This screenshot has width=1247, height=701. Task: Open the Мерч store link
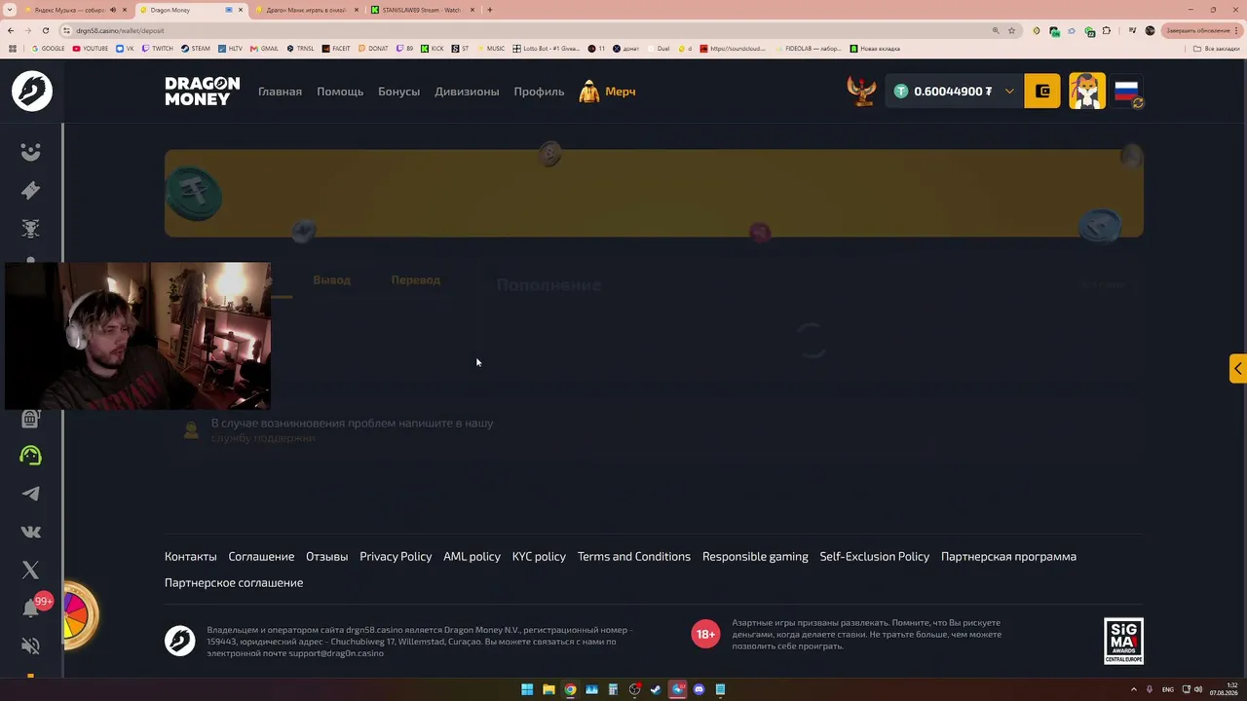607,92
